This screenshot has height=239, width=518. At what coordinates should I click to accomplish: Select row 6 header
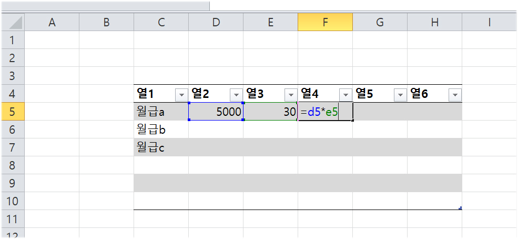pyautogui.click(x=13, y=130)
